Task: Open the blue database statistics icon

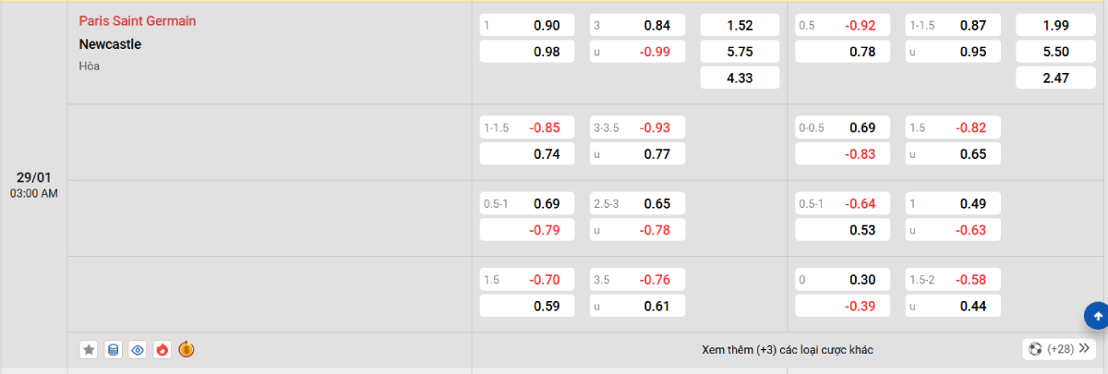Action: tap(114, 350)
